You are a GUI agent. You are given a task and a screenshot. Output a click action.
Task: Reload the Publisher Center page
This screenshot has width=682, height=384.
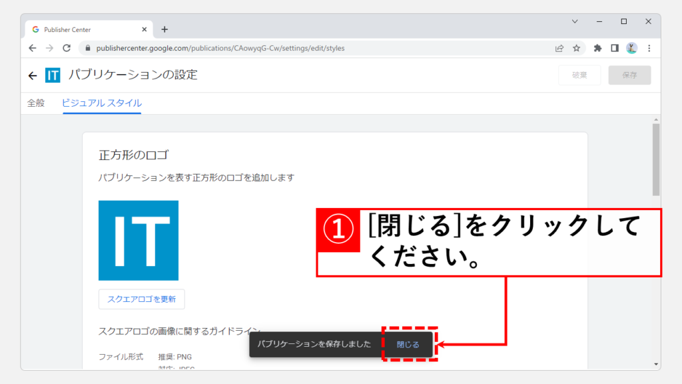pyautogui.click(x=67, y=48)
